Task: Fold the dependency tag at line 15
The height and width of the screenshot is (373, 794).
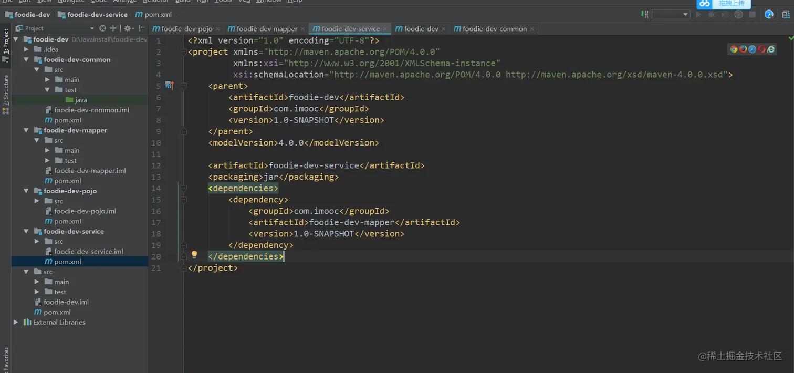Action: click(184, 200)
